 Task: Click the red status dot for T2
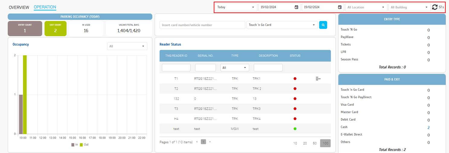click(295, 89)
